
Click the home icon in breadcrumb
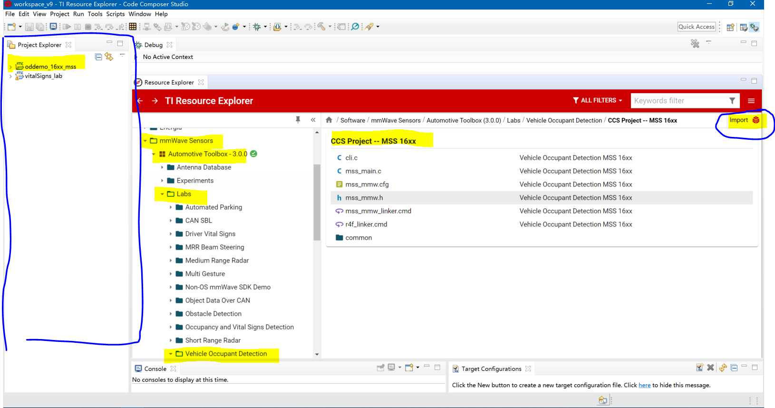[x=329, y=120]
